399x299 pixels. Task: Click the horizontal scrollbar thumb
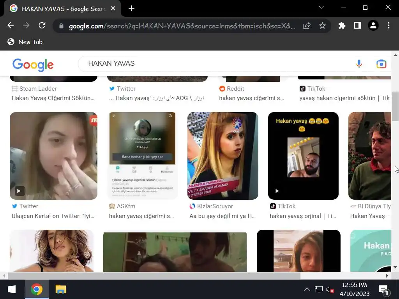tap(154, 276)
